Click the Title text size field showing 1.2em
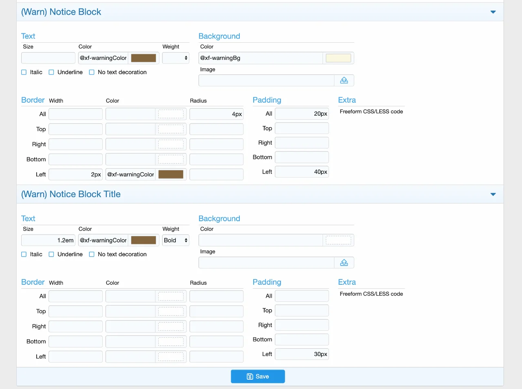522x389 pixels. [x=48, y=240]
